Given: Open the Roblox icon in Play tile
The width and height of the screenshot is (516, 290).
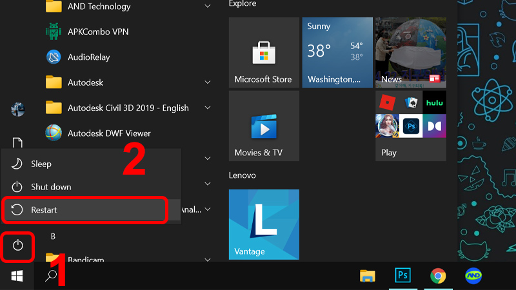Looking at the screenshot, I should click(388, 102).
